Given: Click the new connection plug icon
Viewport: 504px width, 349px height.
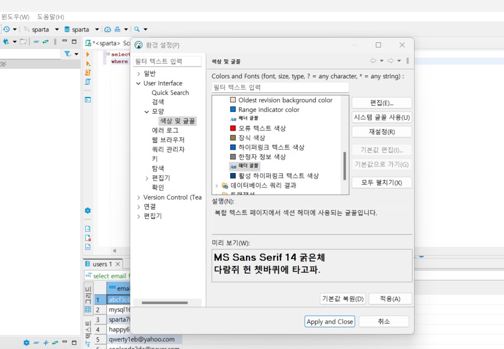Looking at the screenshot, I should [x=6, y=42].
